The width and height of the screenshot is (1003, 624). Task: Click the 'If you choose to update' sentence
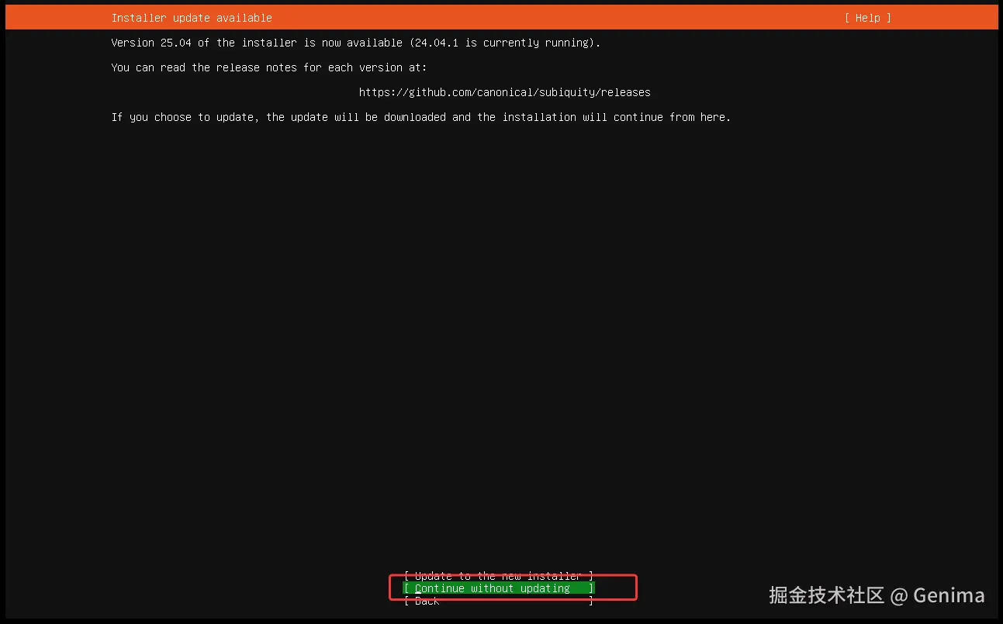click(421, 117)
